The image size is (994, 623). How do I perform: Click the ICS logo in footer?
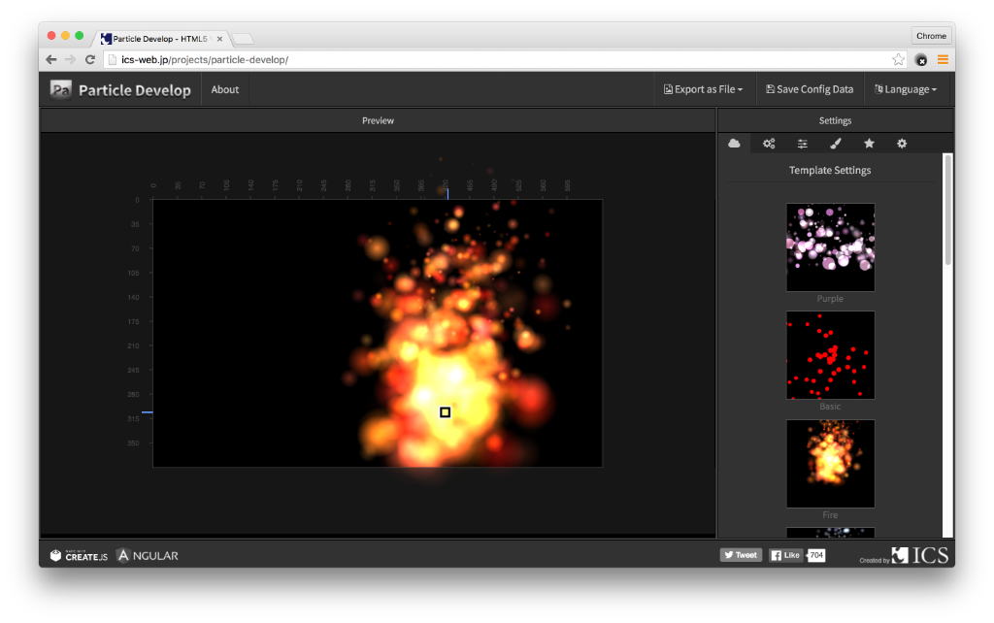point(920,555)
